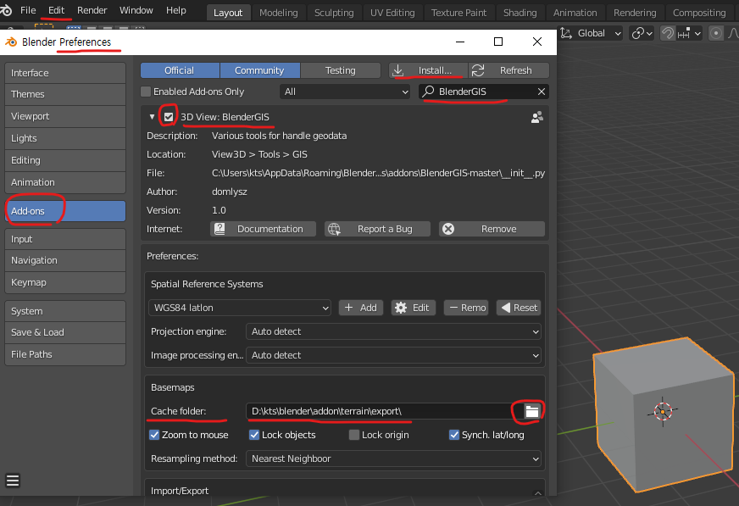Switch to the Animation workspace tab
The height and width of the screenshot is (506, 739).
tap(575, 13)
